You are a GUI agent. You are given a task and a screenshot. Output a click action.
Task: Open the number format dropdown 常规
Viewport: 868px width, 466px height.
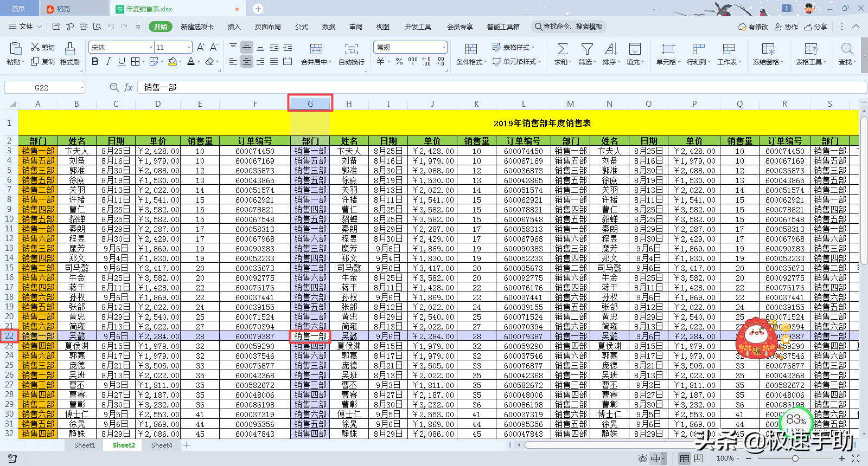(x=444, y=47)
